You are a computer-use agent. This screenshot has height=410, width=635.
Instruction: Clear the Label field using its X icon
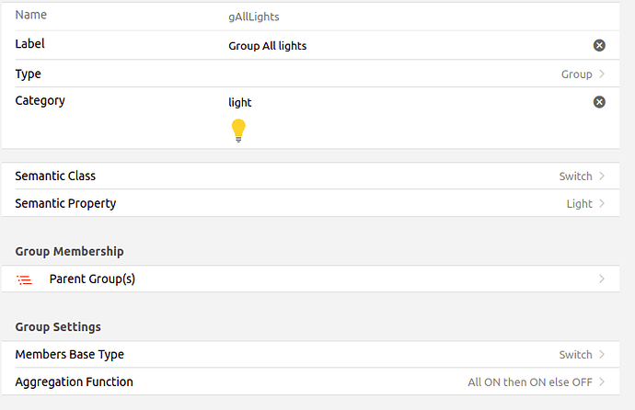(x=599, y=45)
